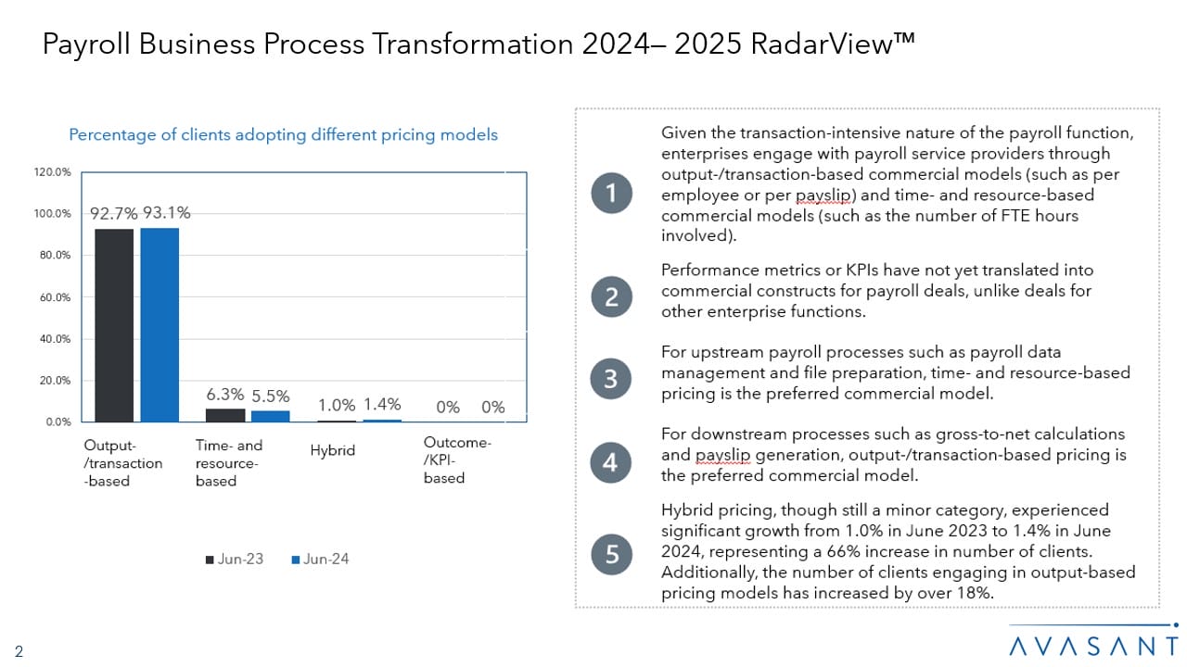
Task: Select the paragraph about hybrid pricing growth
Action: coord(897,552)
